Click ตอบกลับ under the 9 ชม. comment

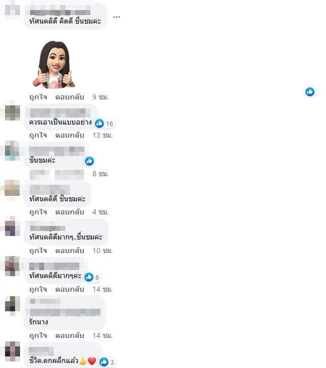point(69,97)
